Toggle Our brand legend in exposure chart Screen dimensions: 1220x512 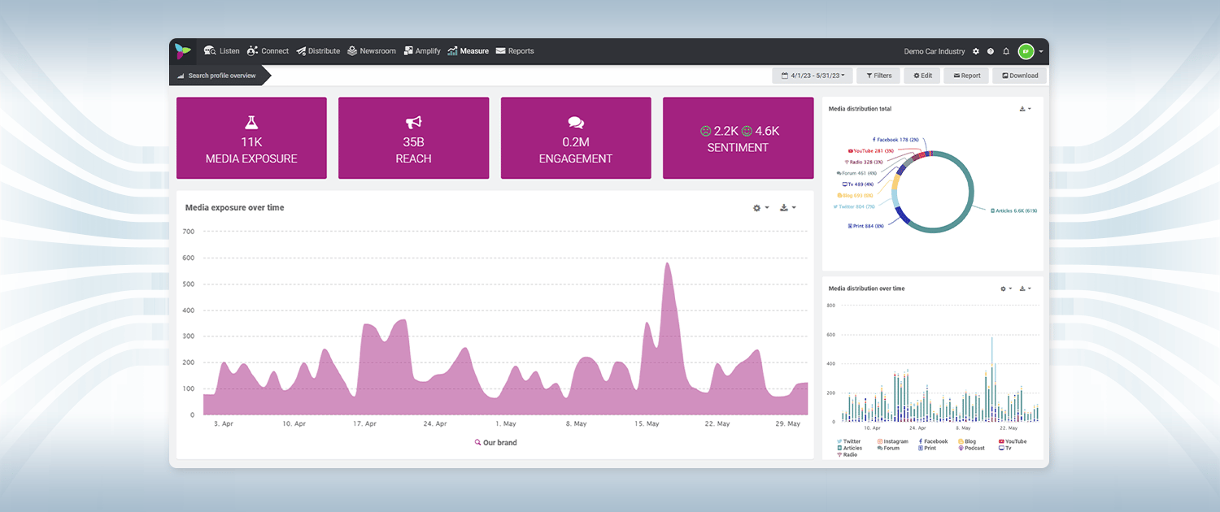click(x=495, y=443)
